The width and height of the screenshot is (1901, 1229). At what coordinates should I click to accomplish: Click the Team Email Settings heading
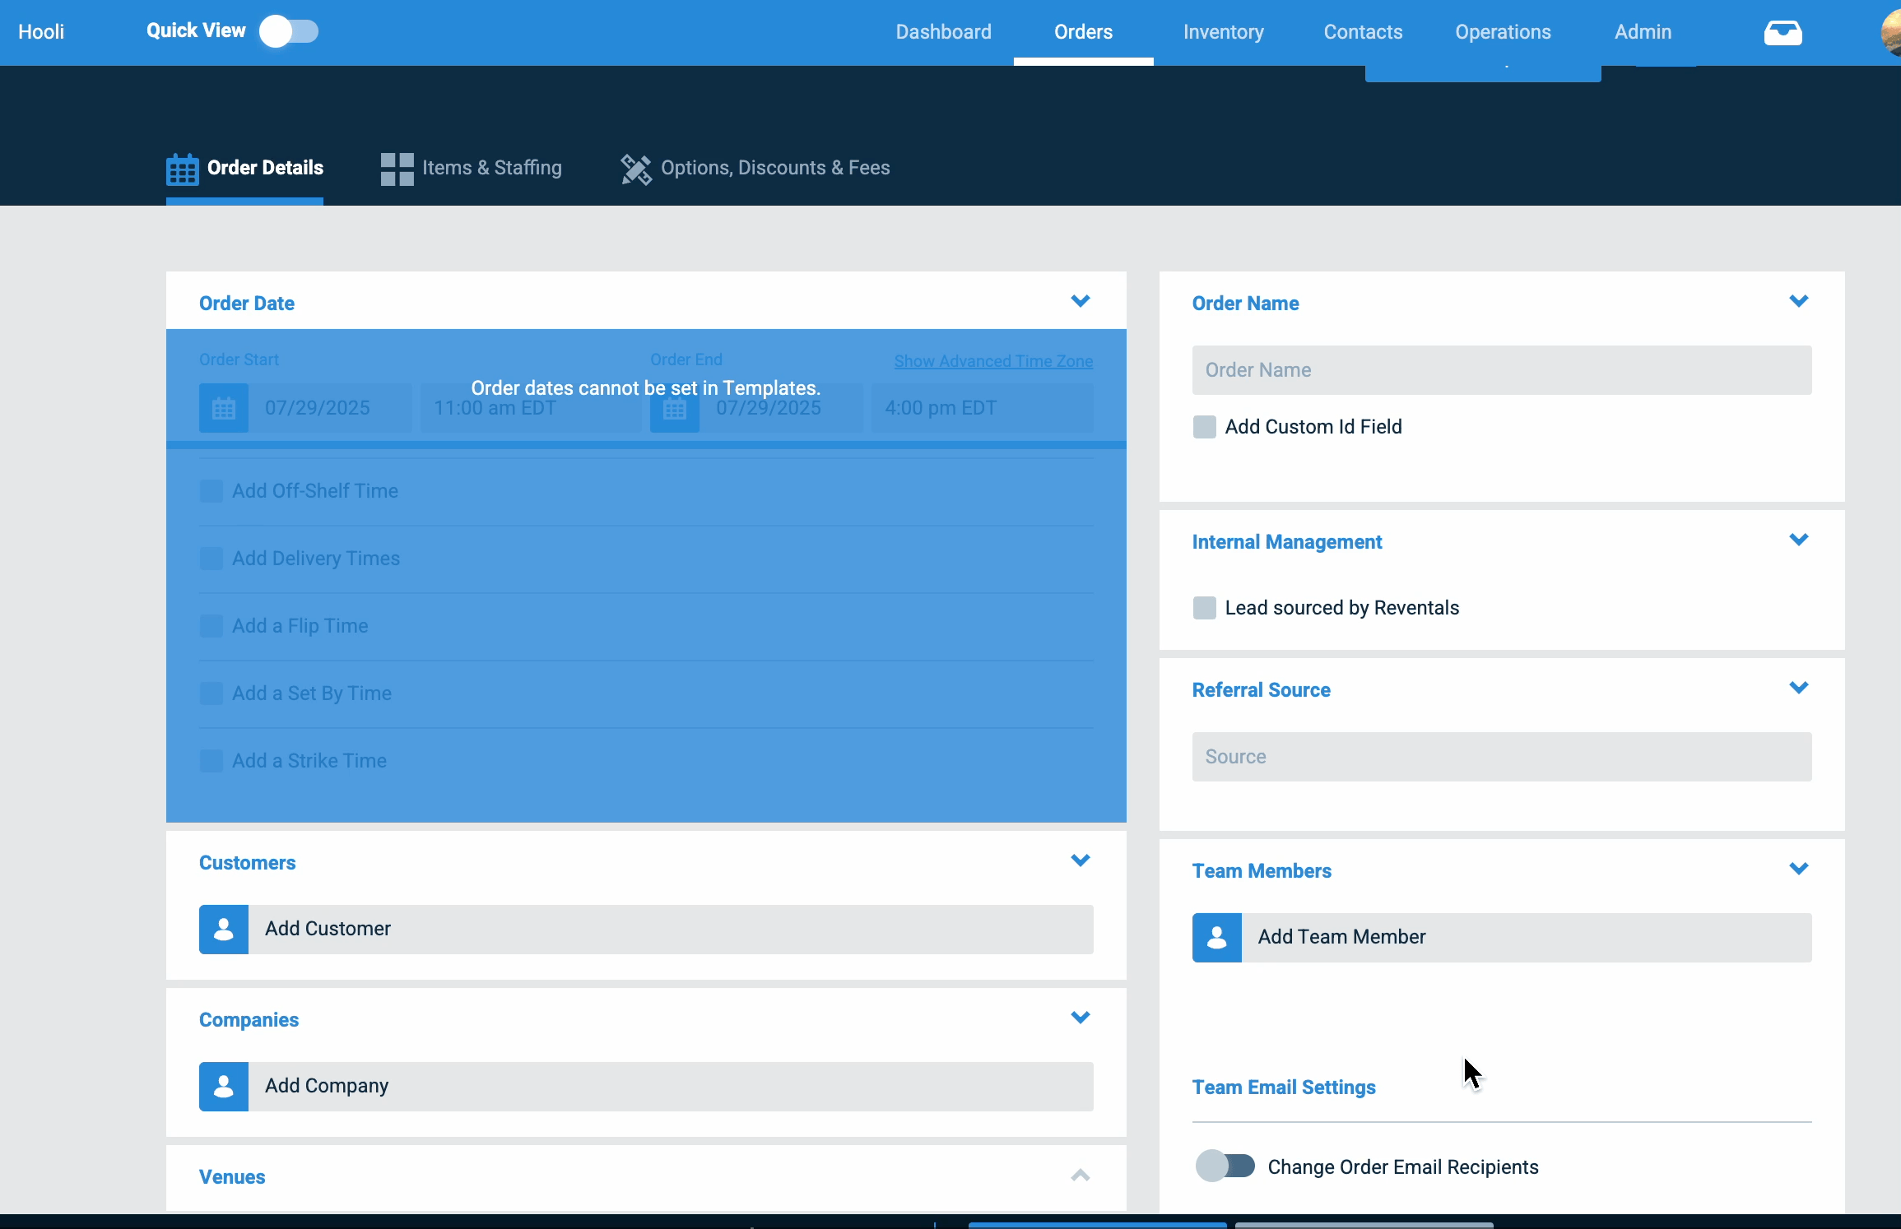click(x=1284, y=1088)
